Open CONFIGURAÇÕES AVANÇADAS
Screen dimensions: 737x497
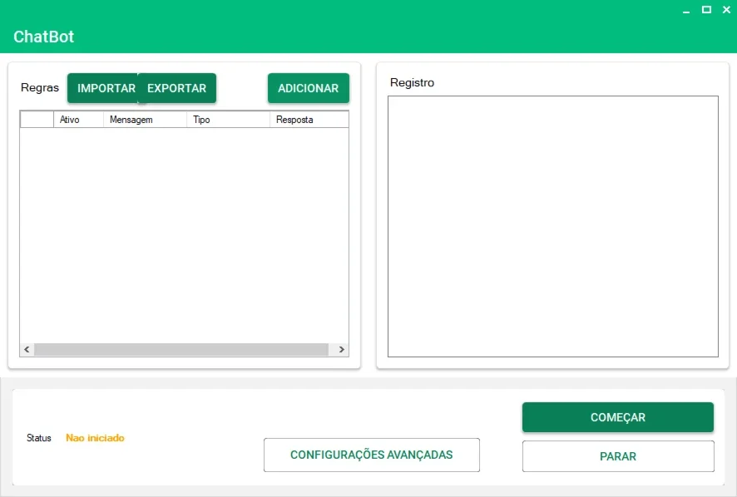371,455
